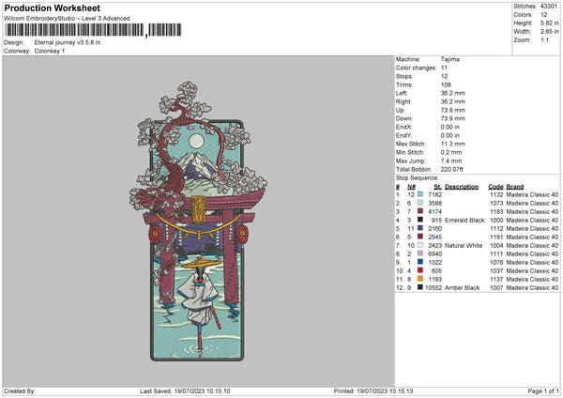The height and width of the screenshot is (398, 563).
Task: Click the 'Emerald Black' description
Action: pos(464,221)
